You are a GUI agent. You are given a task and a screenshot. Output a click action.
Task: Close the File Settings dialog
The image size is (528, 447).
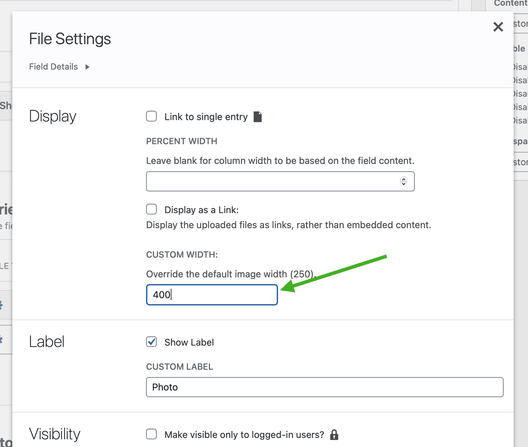[x=498, y=27]
